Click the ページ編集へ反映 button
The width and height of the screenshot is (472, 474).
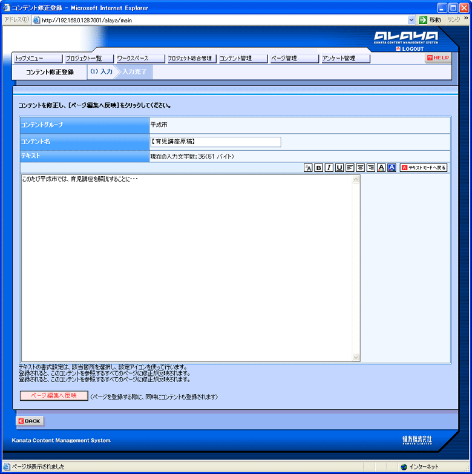click(54, 396)
